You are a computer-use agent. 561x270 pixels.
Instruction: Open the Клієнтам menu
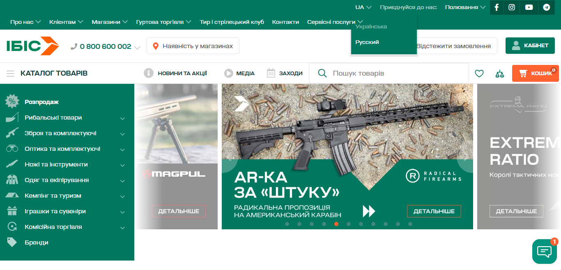point(66,22)
